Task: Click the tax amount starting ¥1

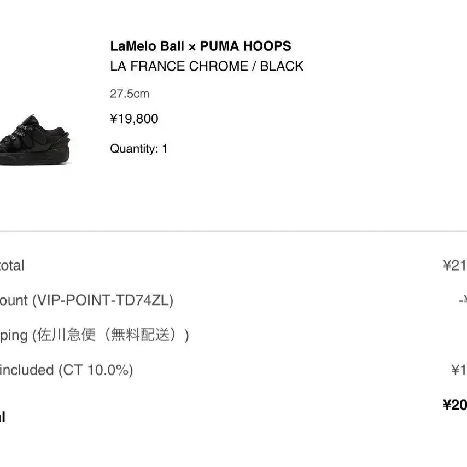Action: click(459, 370)
